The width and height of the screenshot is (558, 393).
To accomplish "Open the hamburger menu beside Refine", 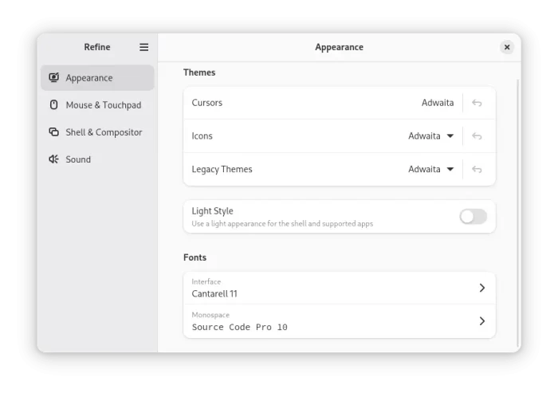I will coord(143,47).
